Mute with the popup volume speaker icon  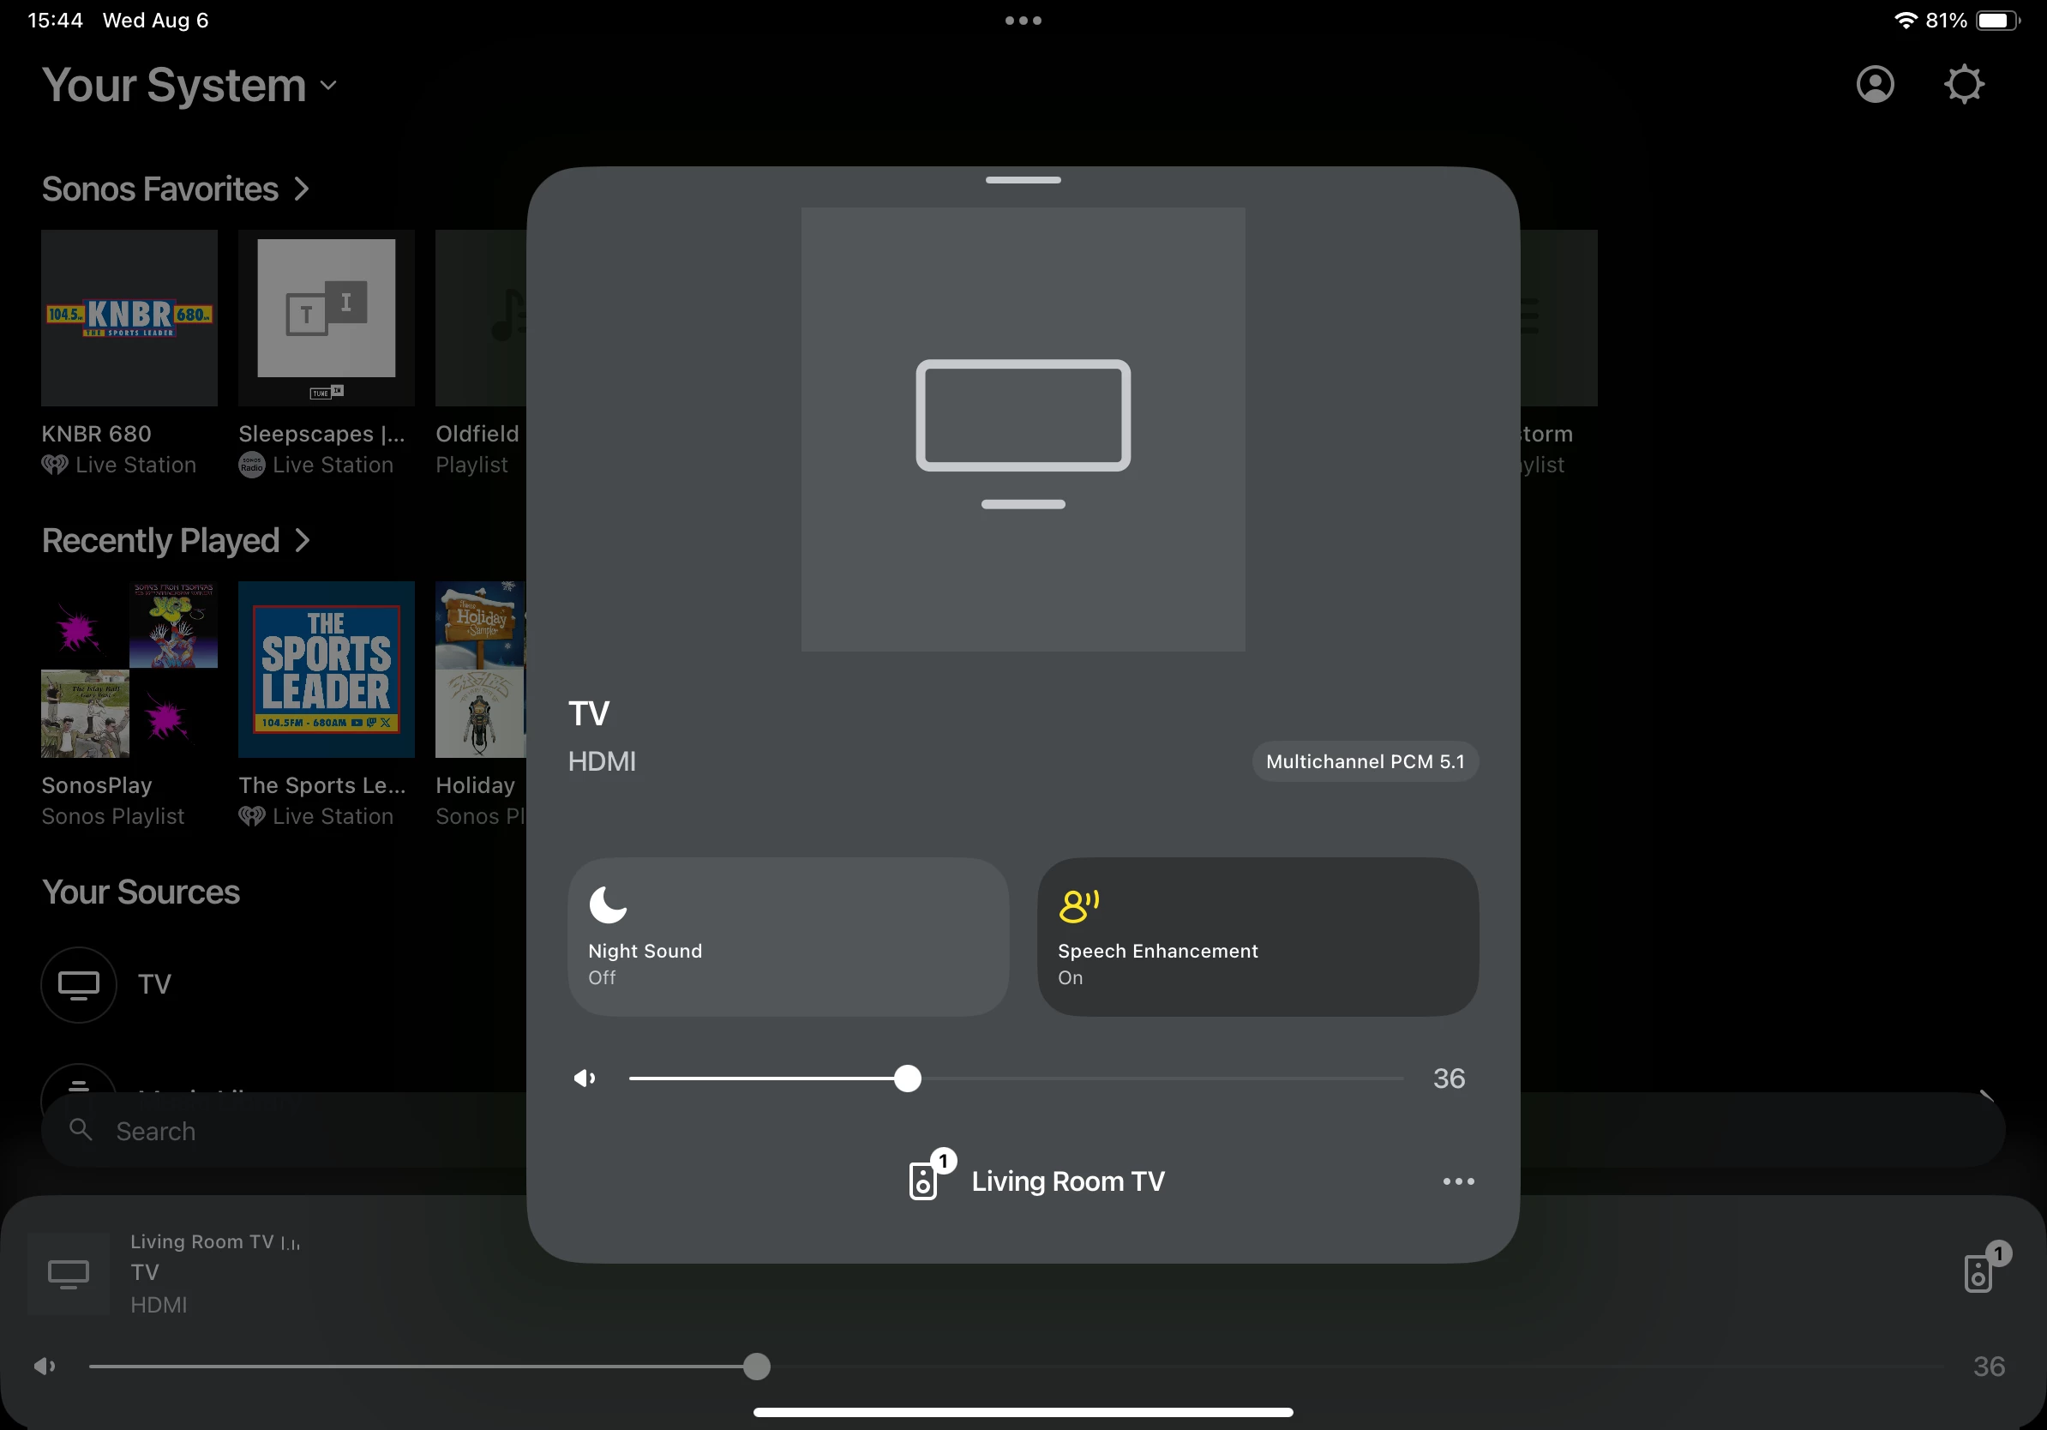[x=585, y=1079]
